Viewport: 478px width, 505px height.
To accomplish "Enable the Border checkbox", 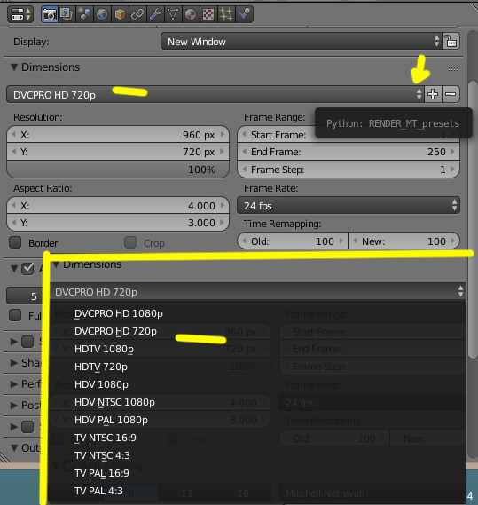I will (x=15, y=242).
